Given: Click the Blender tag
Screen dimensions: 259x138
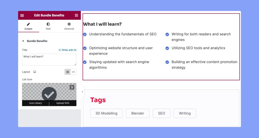Looking at the screenshot, I should [138, 113].
